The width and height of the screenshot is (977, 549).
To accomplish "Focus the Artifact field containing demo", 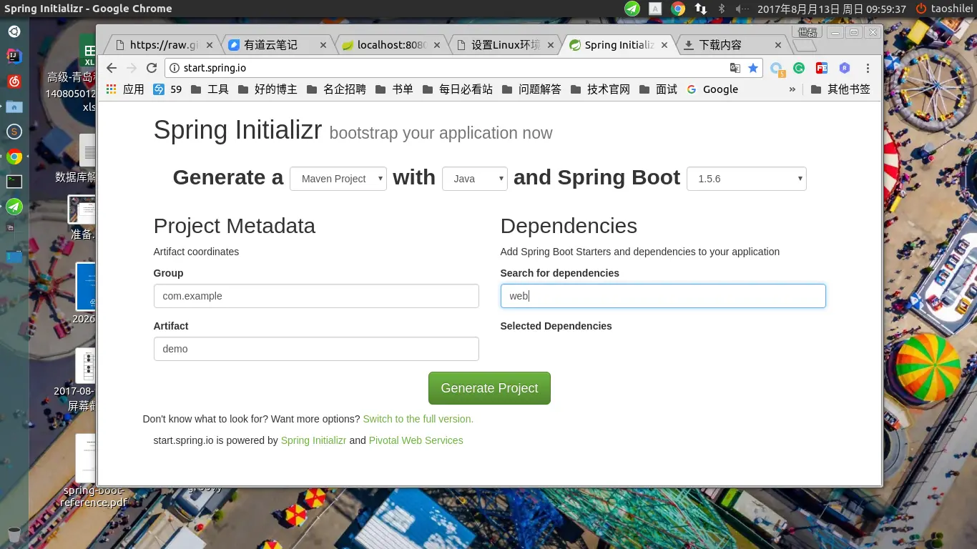I will click(316, 349).
